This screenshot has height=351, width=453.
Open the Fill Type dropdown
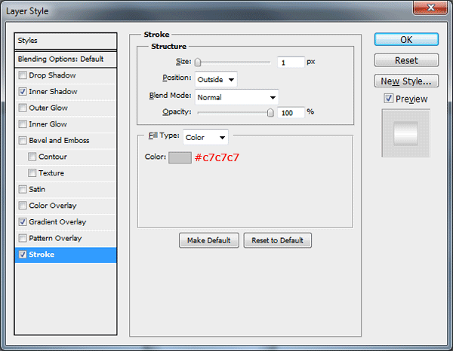pos(205,137)
